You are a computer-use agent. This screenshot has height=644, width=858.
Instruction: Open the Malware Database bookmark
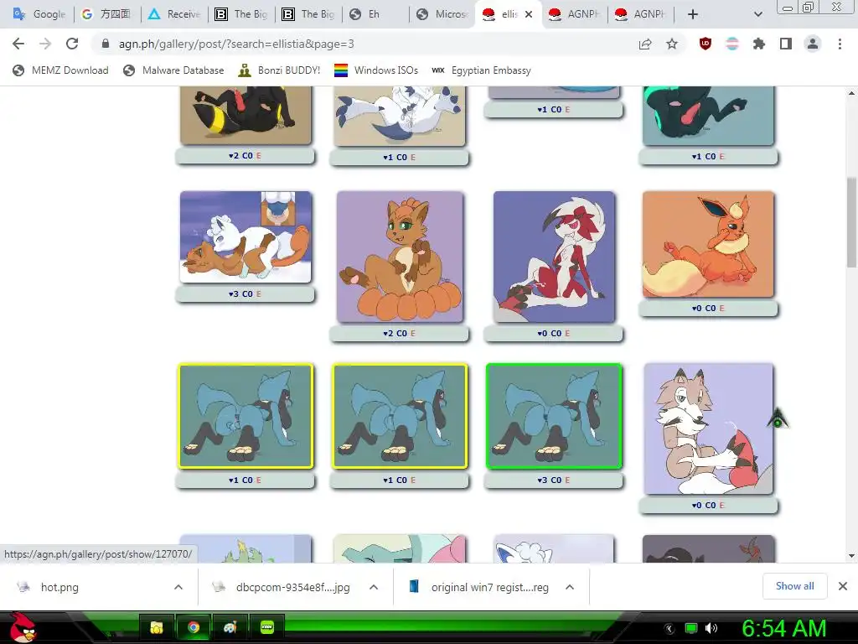173,70
